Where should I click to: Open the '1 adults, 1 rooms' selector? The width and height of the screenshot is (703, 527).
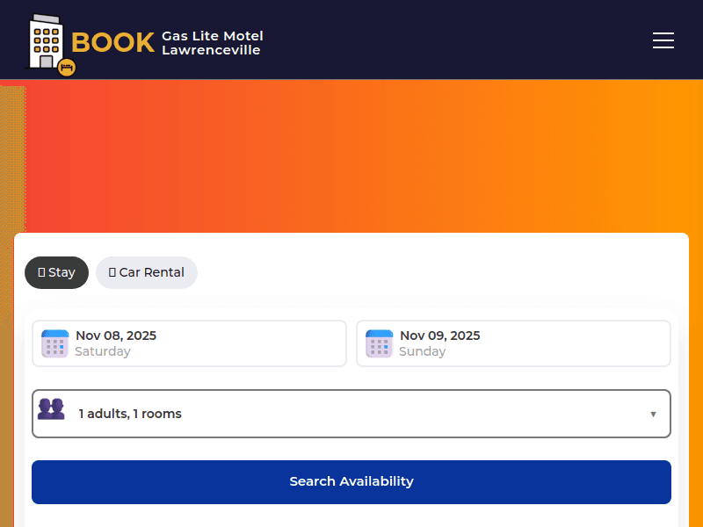(351, 414)
